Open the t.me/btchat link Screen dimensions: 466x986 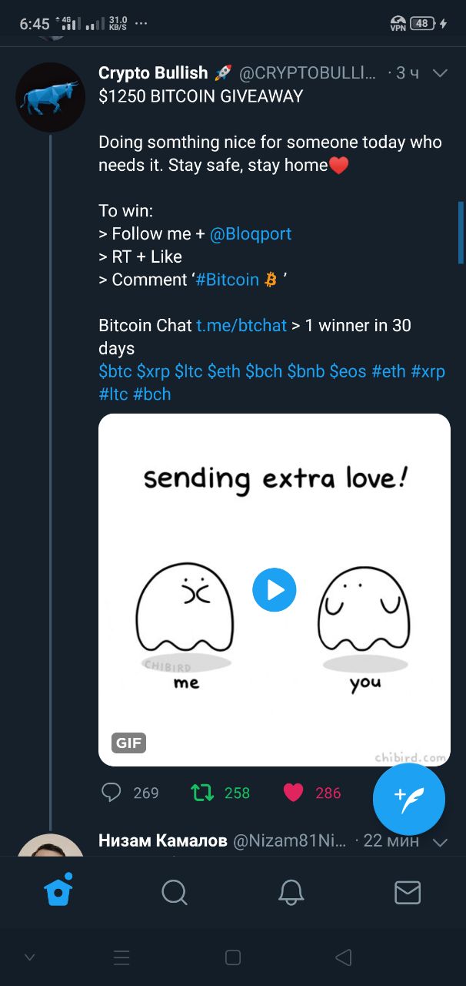241,325
